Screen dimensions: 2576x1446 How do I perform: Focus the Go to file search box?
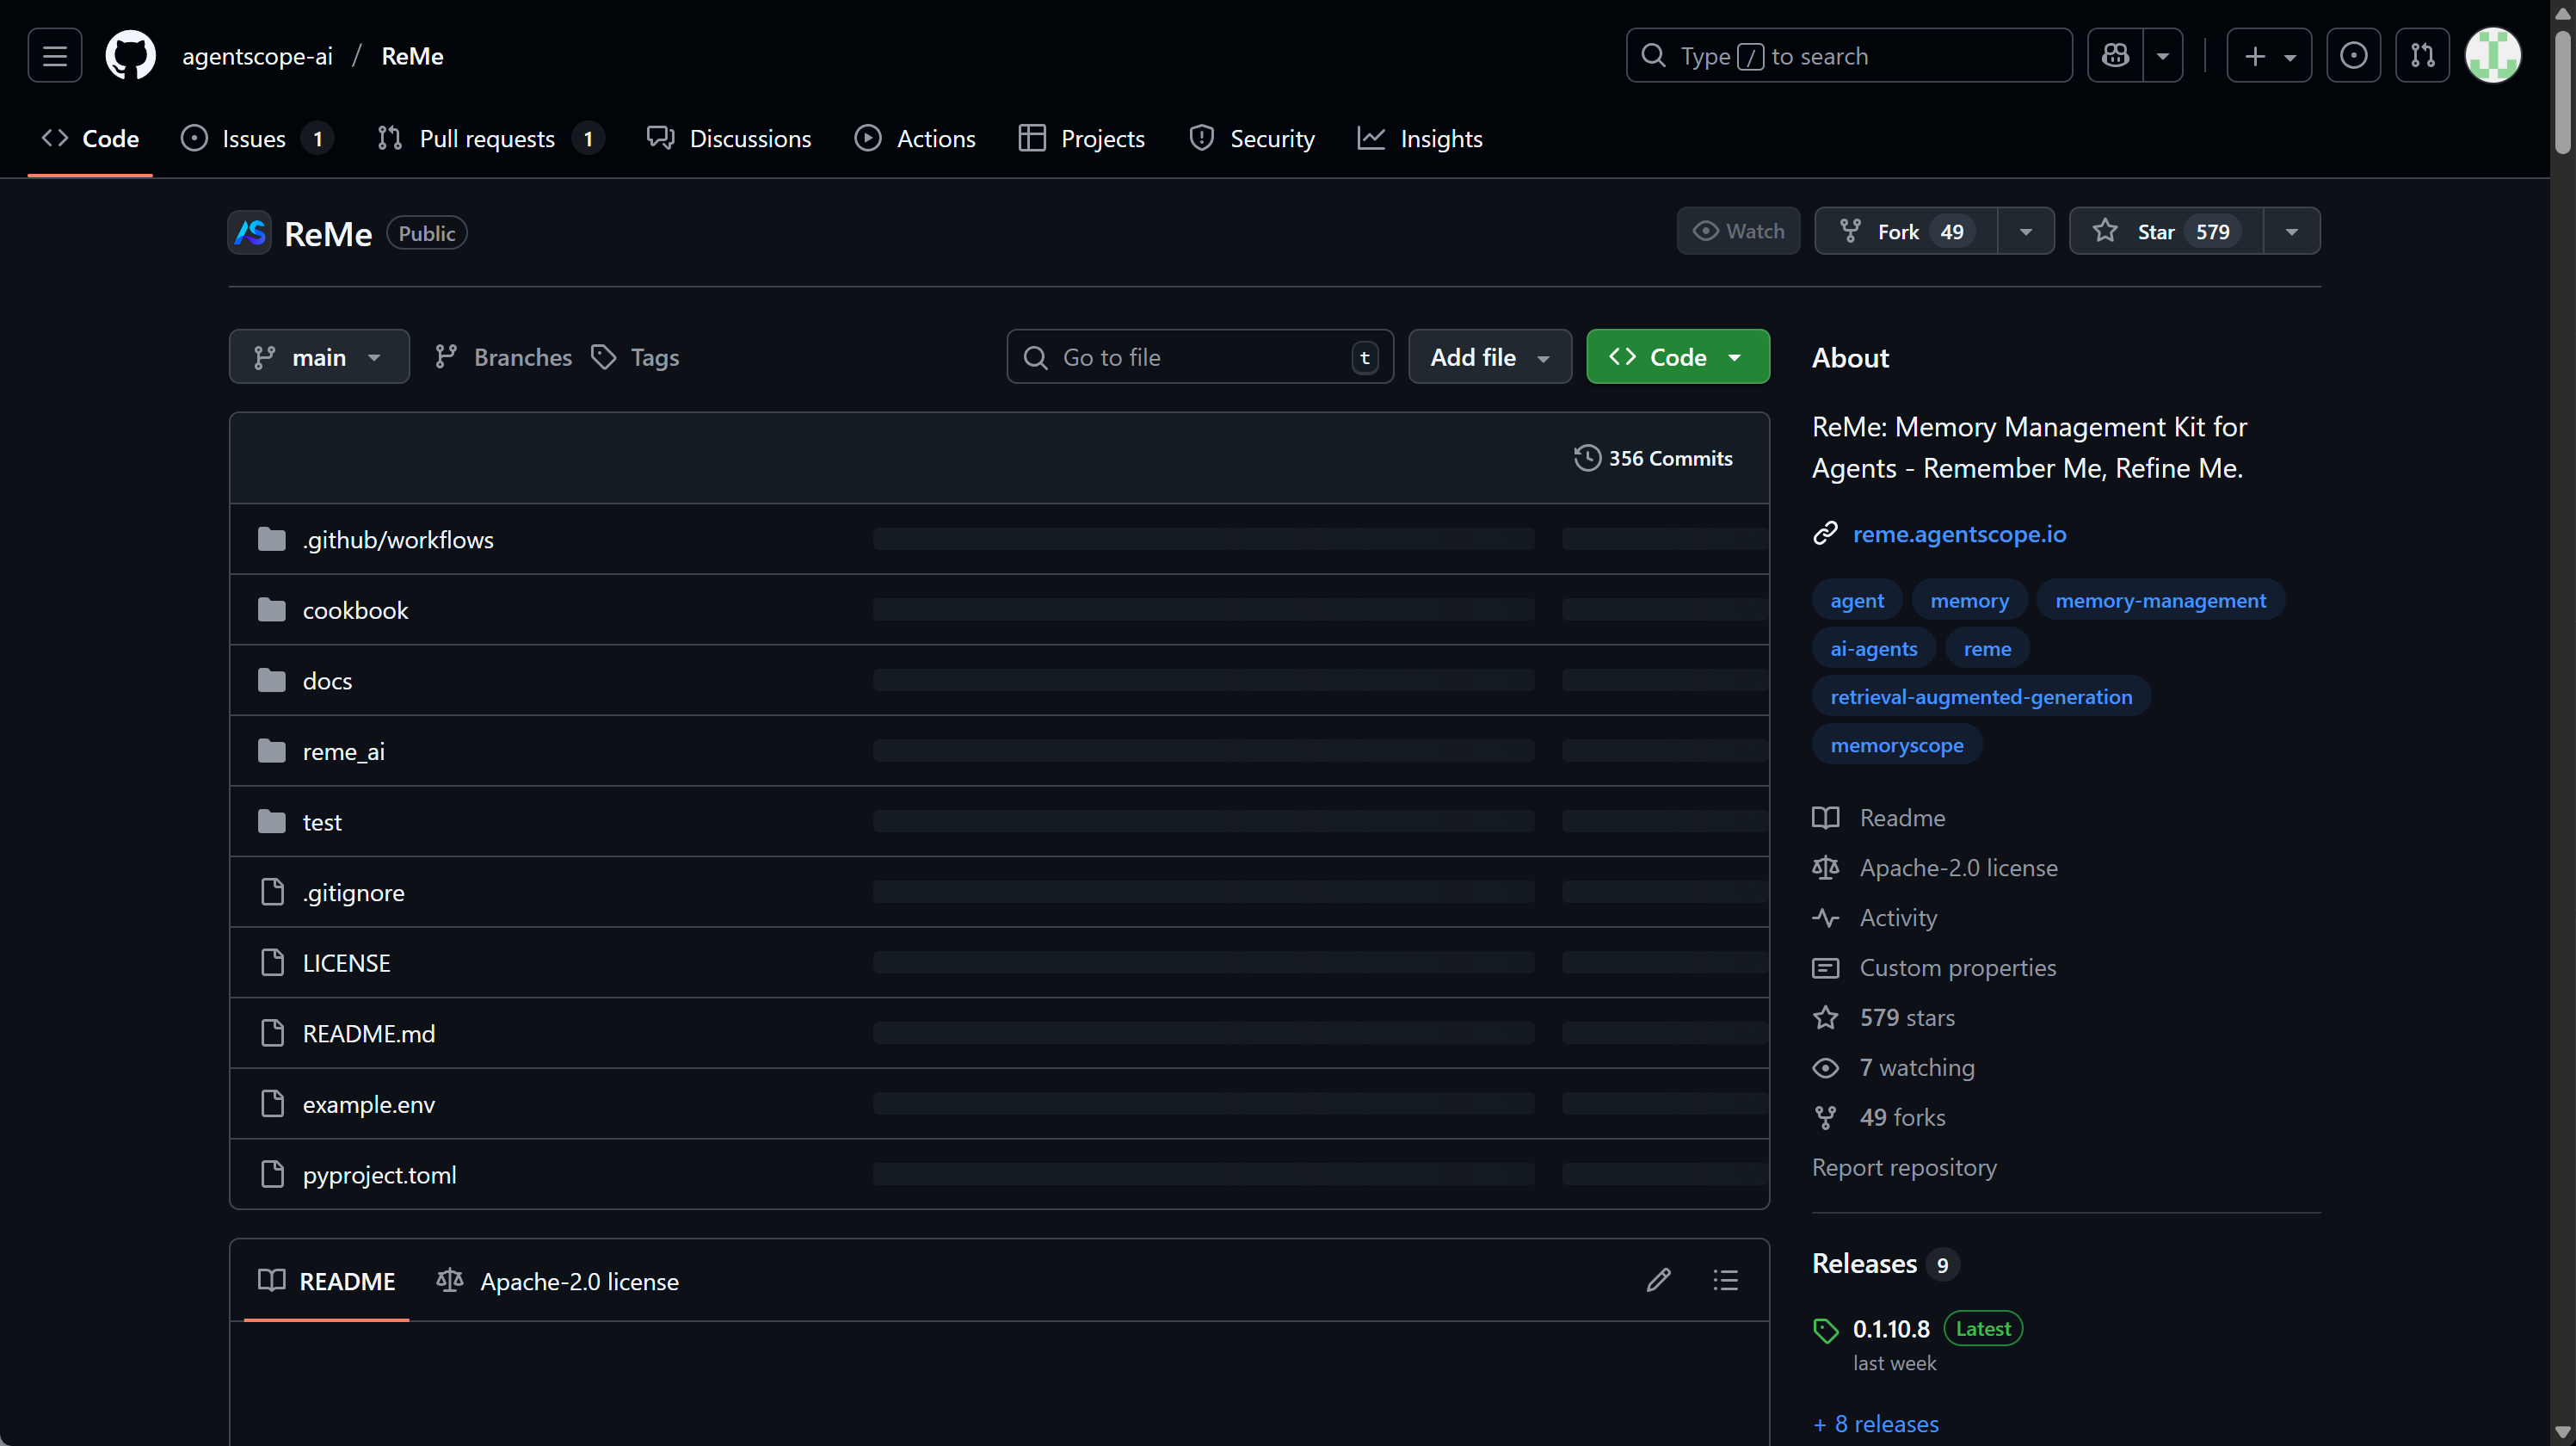(1200, 357)
